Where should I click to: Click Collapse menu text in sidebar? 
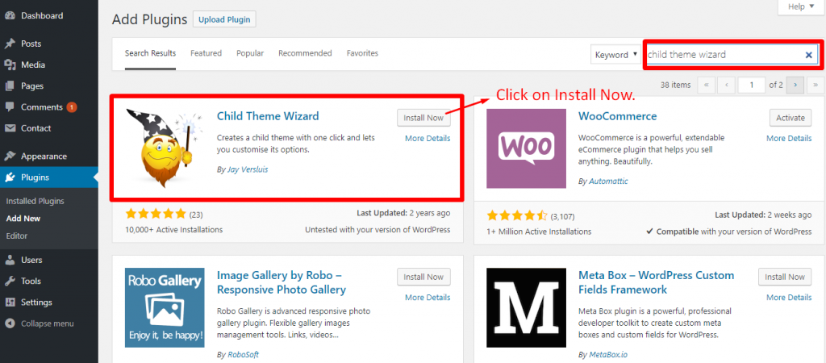point(48,324)
